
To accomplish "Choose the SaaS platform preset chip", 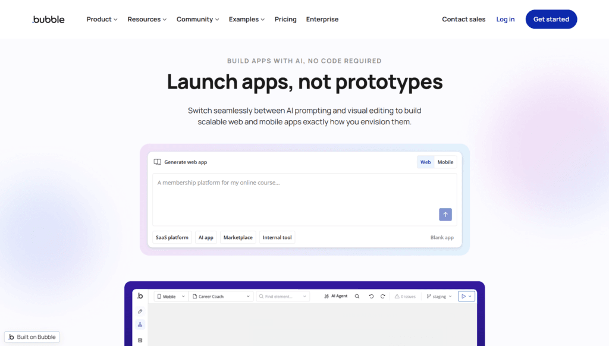I will point(172,238).
